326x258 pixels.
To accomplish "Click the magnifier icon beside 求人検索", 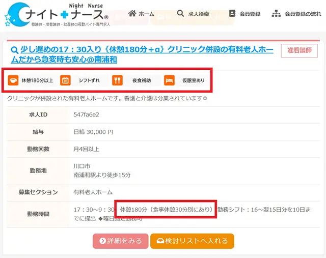I will (180, 14).
